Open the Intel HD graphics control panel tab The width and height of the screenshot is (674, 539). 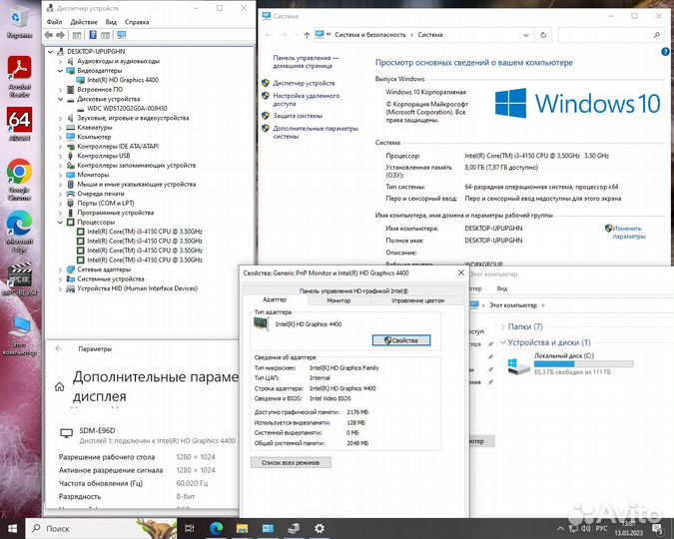353,291
